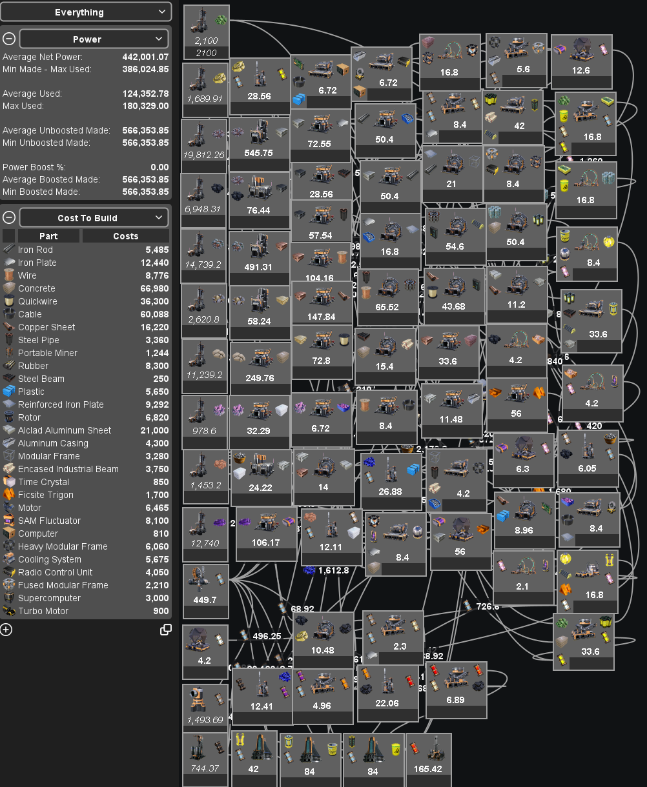The width and height of the screenshot is (647, 787).
Task: Click the Concrete cost value 66,980
Action: pyautogui.click(x=155, y=288)
